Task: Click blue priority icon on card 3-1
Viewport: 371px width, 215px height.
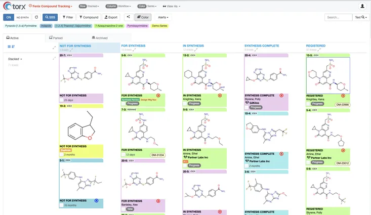Action: coord(96,200)
